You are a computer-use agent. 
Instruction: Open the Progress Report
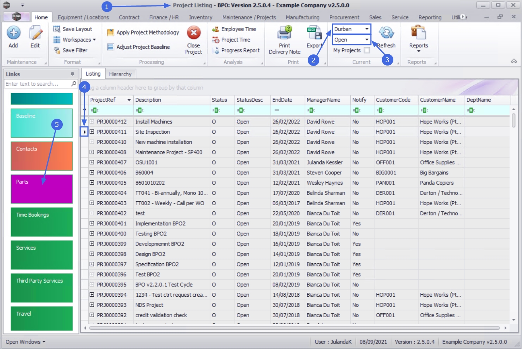click(236, 50)
